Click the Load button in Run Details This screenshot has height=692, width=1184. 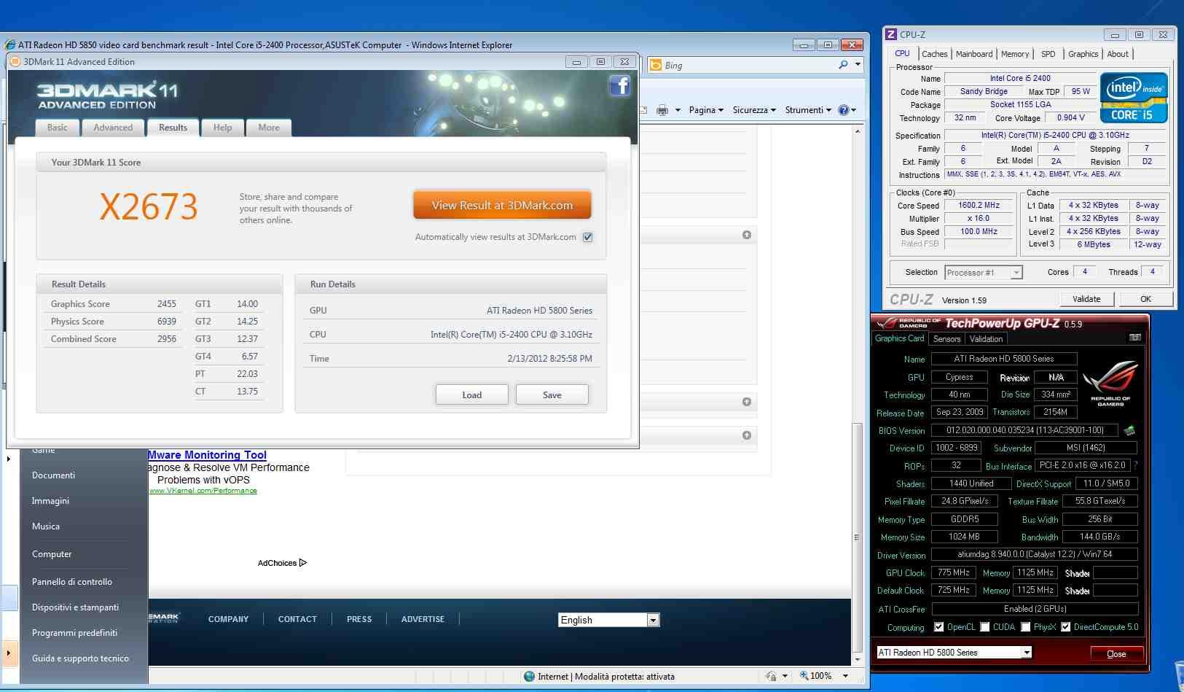click(x=472, y=395)
